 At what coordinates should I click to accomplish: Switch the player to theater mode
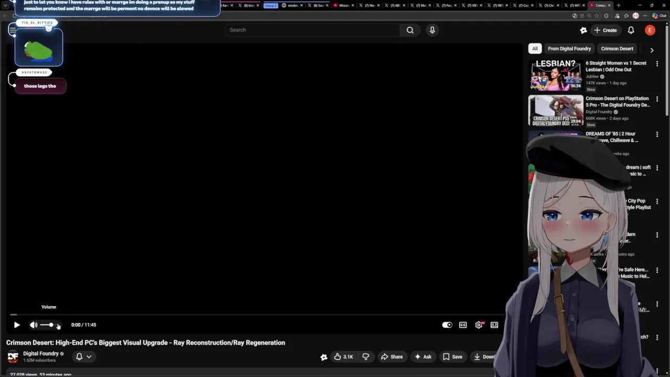click(494, 325)
